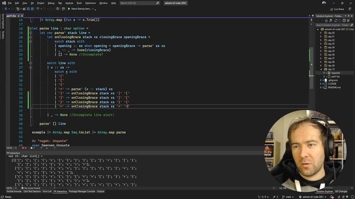Screen dimensions: 355x199
Task: Open the Git menu
Action: 32,3
